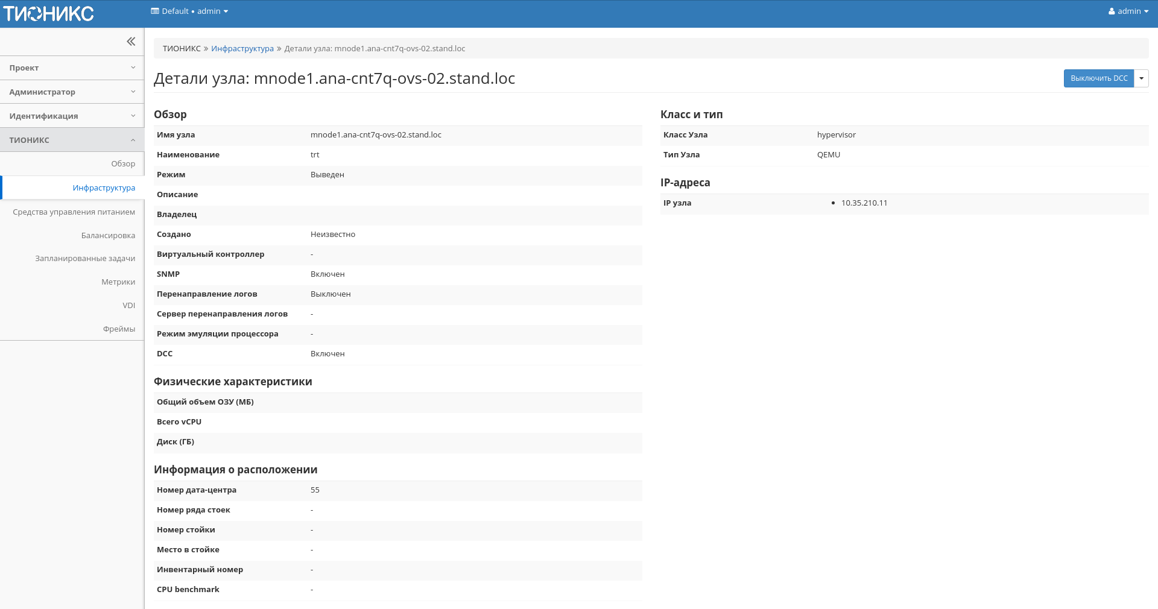Expand the Администратор sidebar section
Viewport: 1158px width, 609px height.
point(72,92)
